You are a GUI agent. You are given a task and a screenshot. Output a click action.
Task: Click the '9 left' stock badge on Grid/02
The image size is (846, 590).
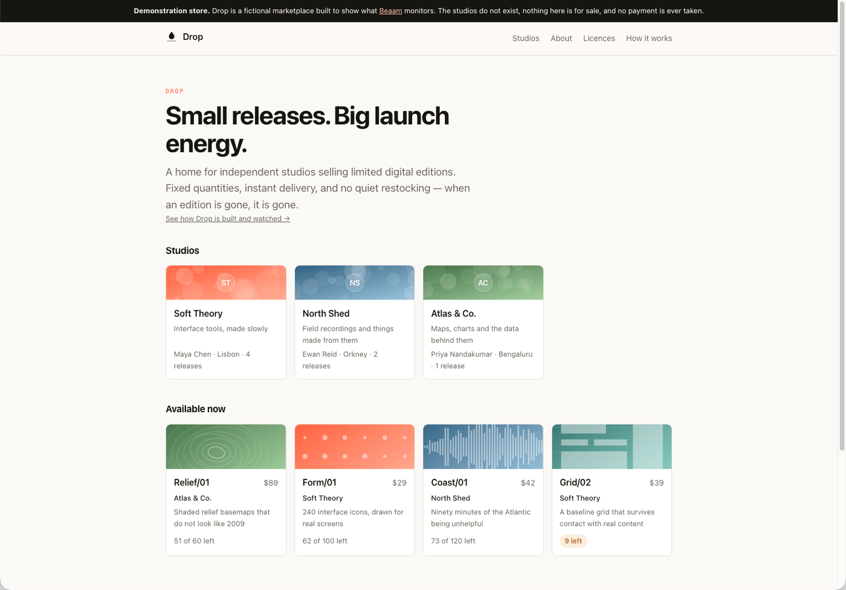[573, 541]
